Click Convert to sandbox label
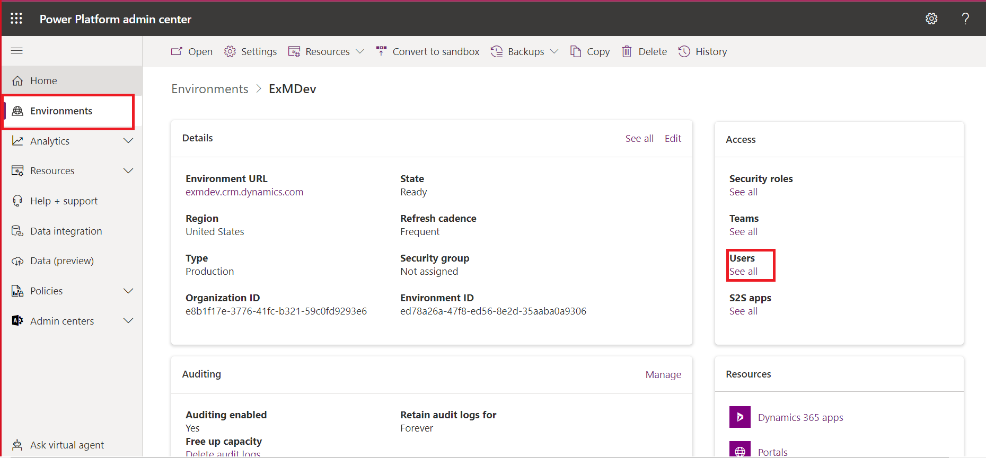986x458 pixels. coord(436,51)
